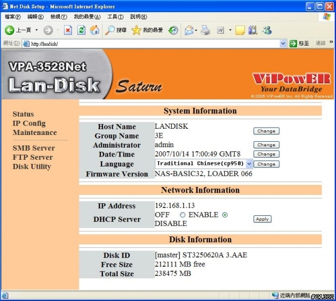This screenshot has width=336, height=301.
Task: Launch Messenger people icon
Action: pos(267,30)
